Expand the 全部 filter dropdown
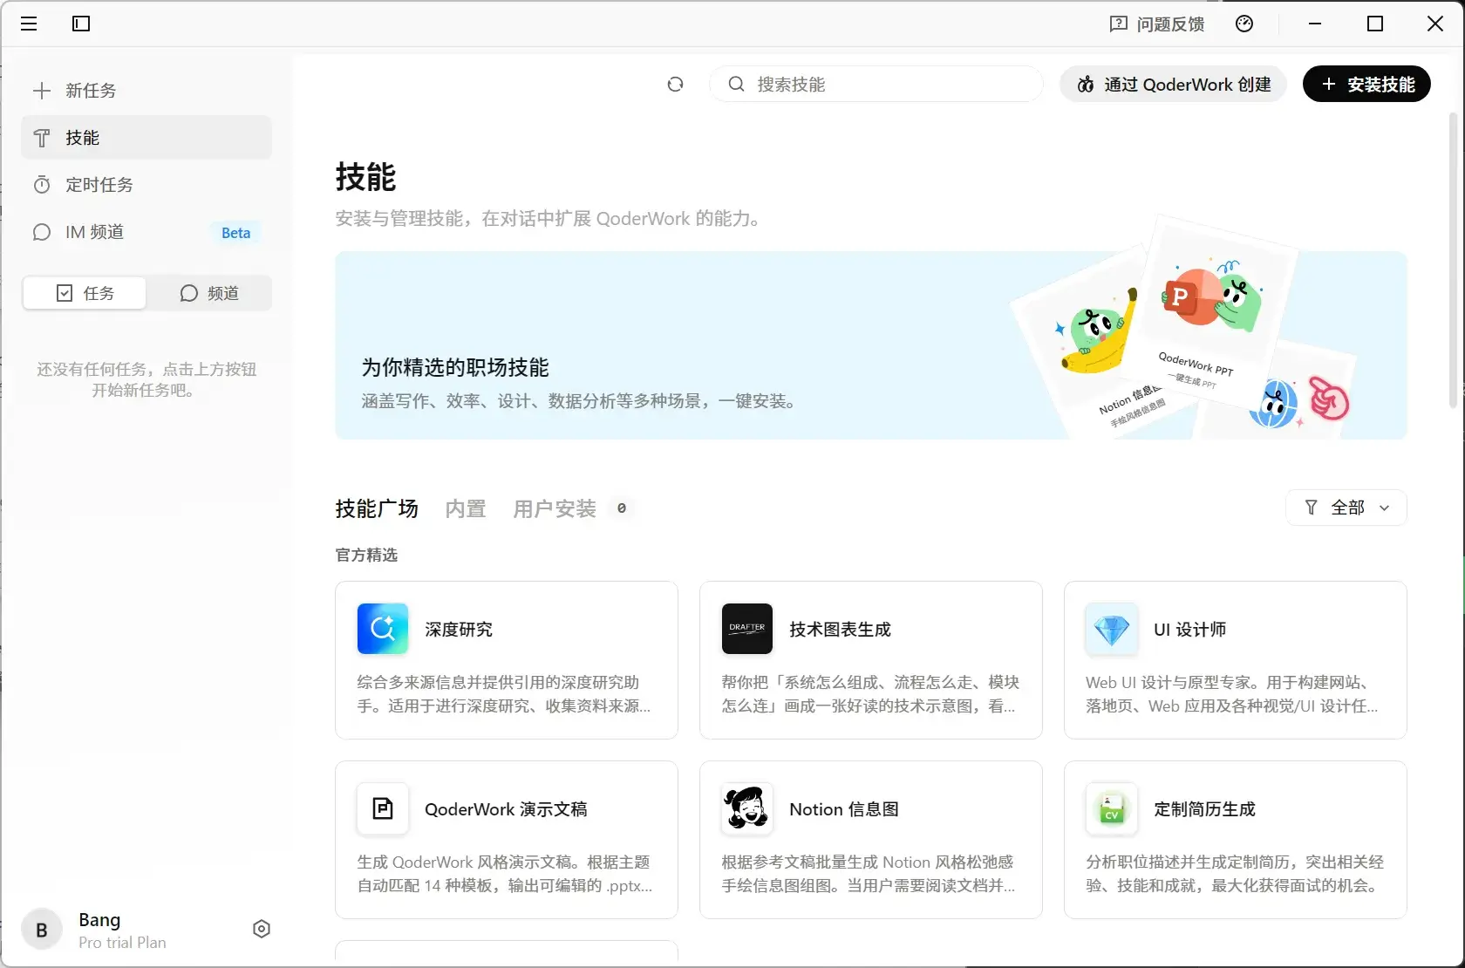This screenshot has height=968, width=1465. 1346,508
